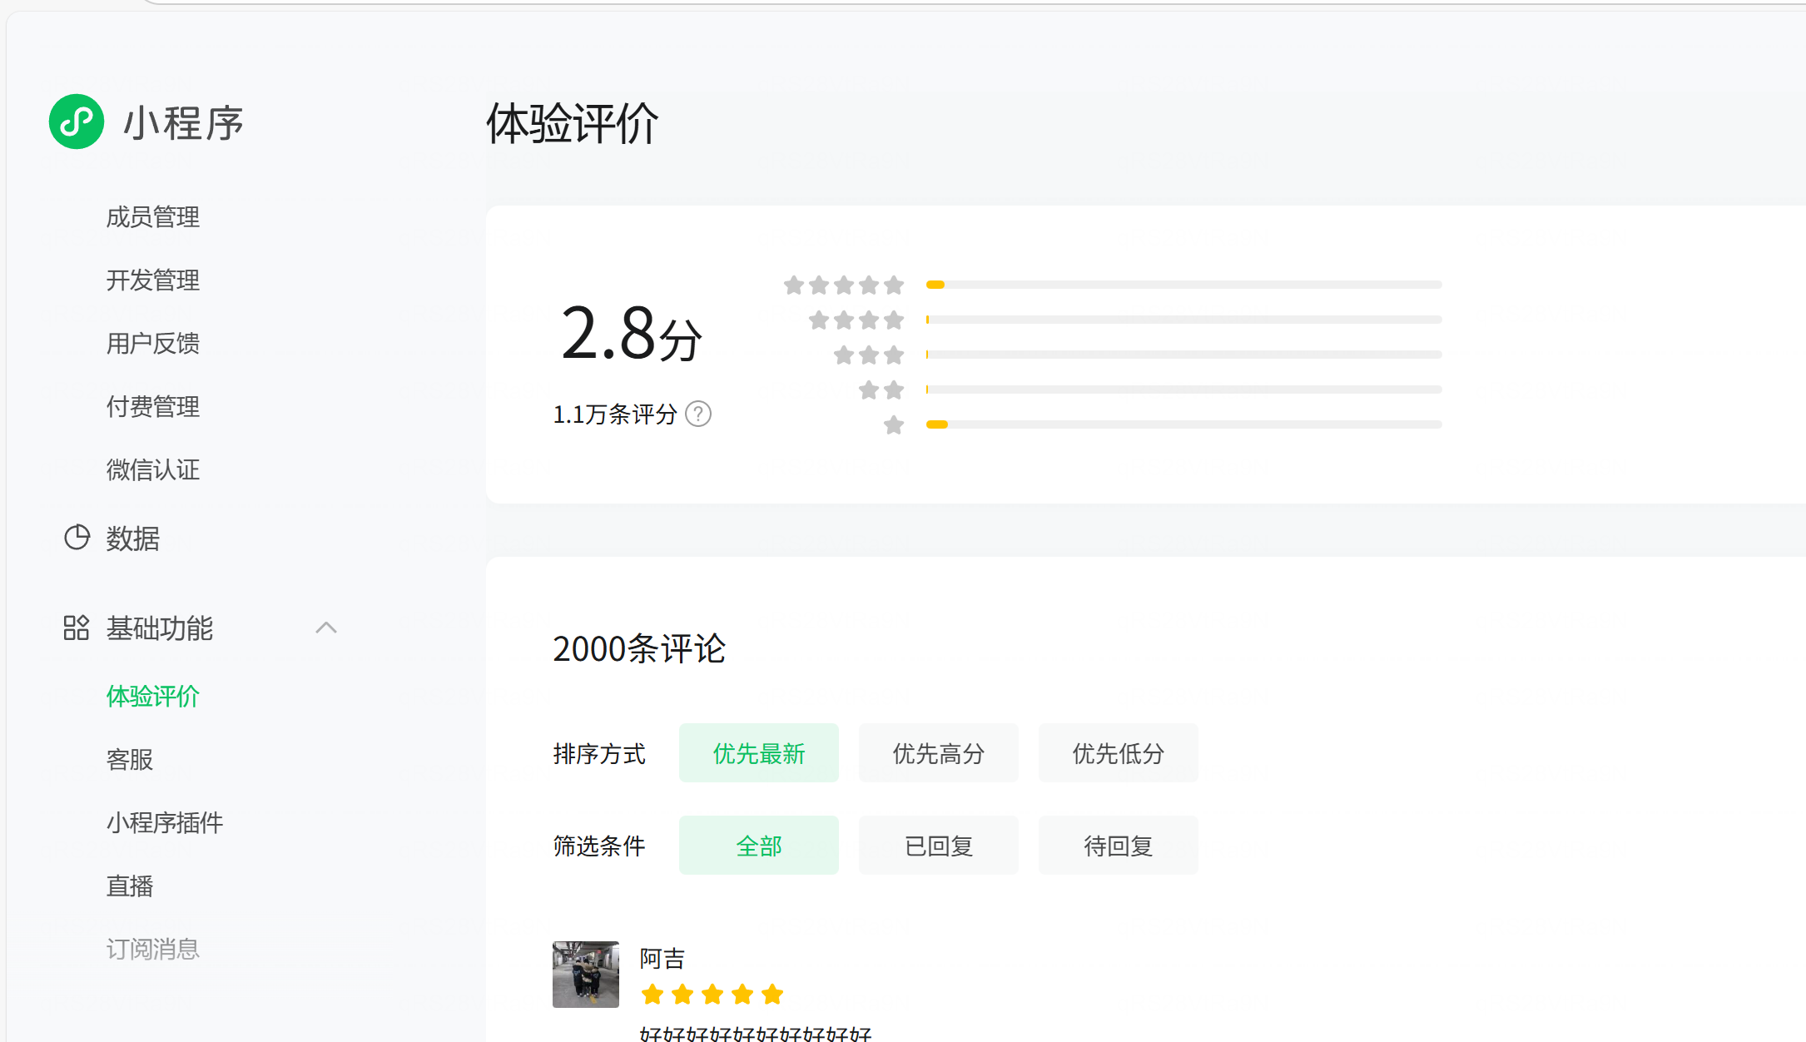Open the 成员管理 menu item
The height and width of the screenshot is (1042, 1806).
(152, 216)
